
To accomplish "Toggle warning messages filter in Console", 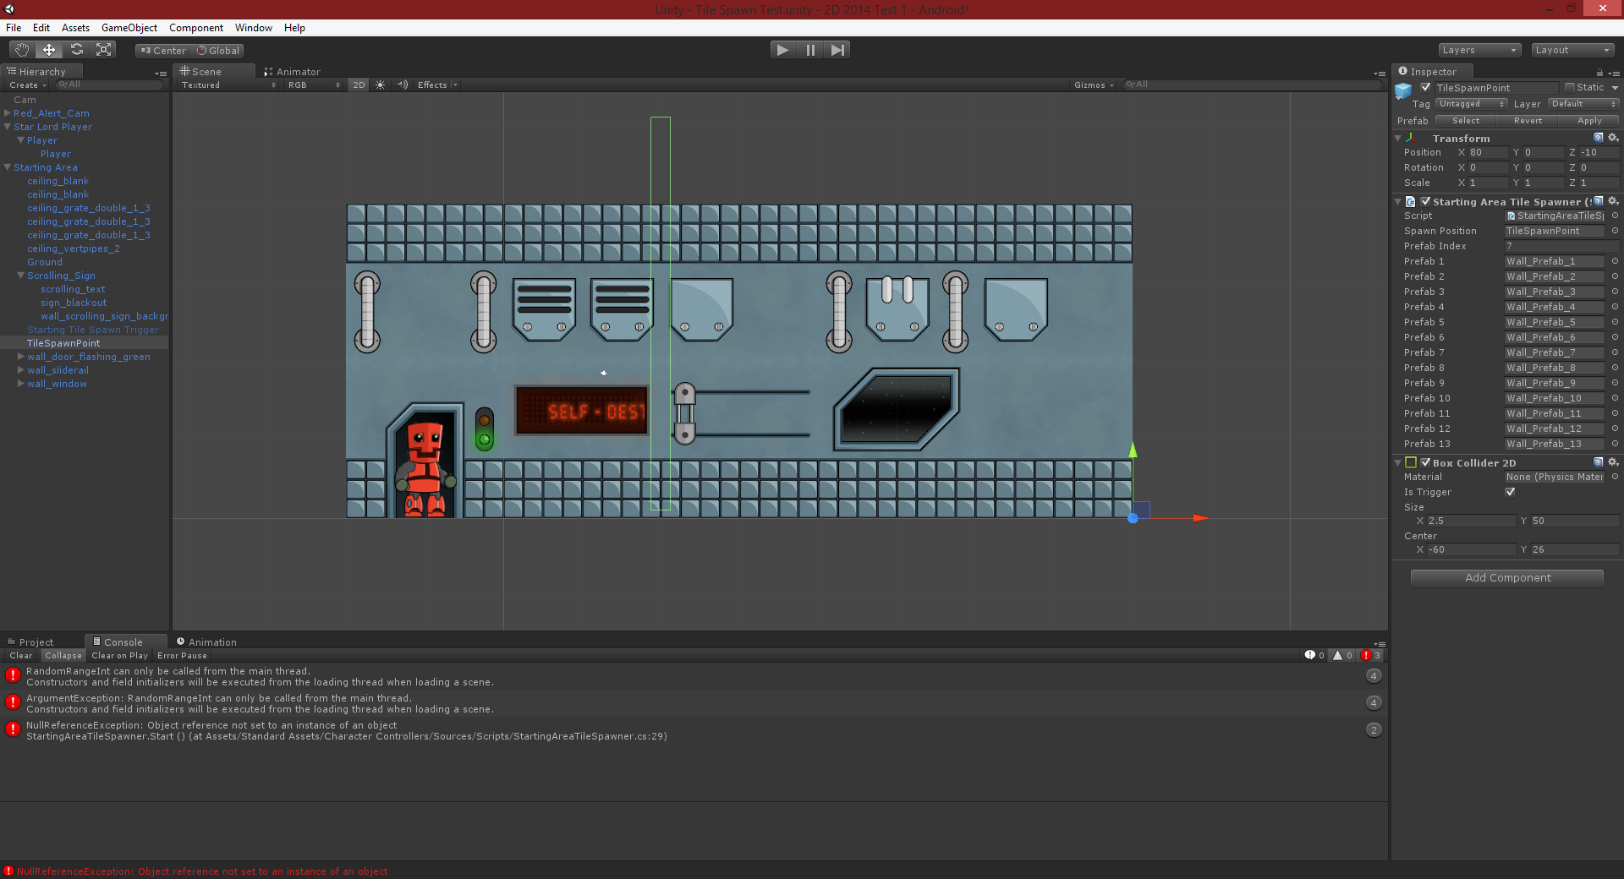I will [x=1343, y=655].
